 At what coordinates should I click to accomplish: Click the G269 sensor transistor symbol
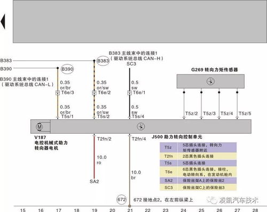pyautogui.click(x=210, y=81)
